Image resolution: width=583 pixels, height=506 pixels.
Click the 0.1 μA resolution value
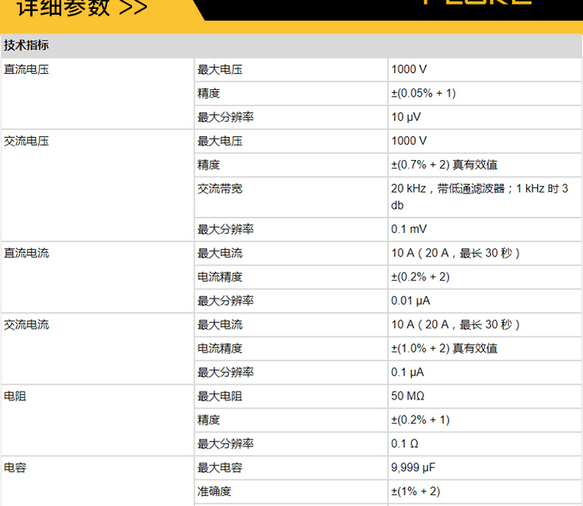[x=407, y=372]
